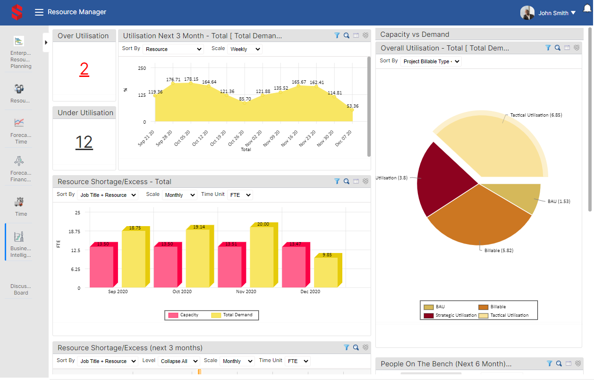Click filter icon on Utilisation Next 3 Month panel
The width and height of the screenshot is (594, 380).
coord(337,35)
